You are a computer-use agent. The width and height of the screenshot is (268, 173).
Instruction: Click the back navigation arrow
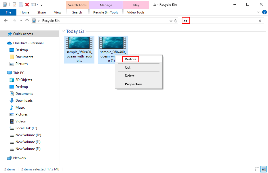point(5,20)
